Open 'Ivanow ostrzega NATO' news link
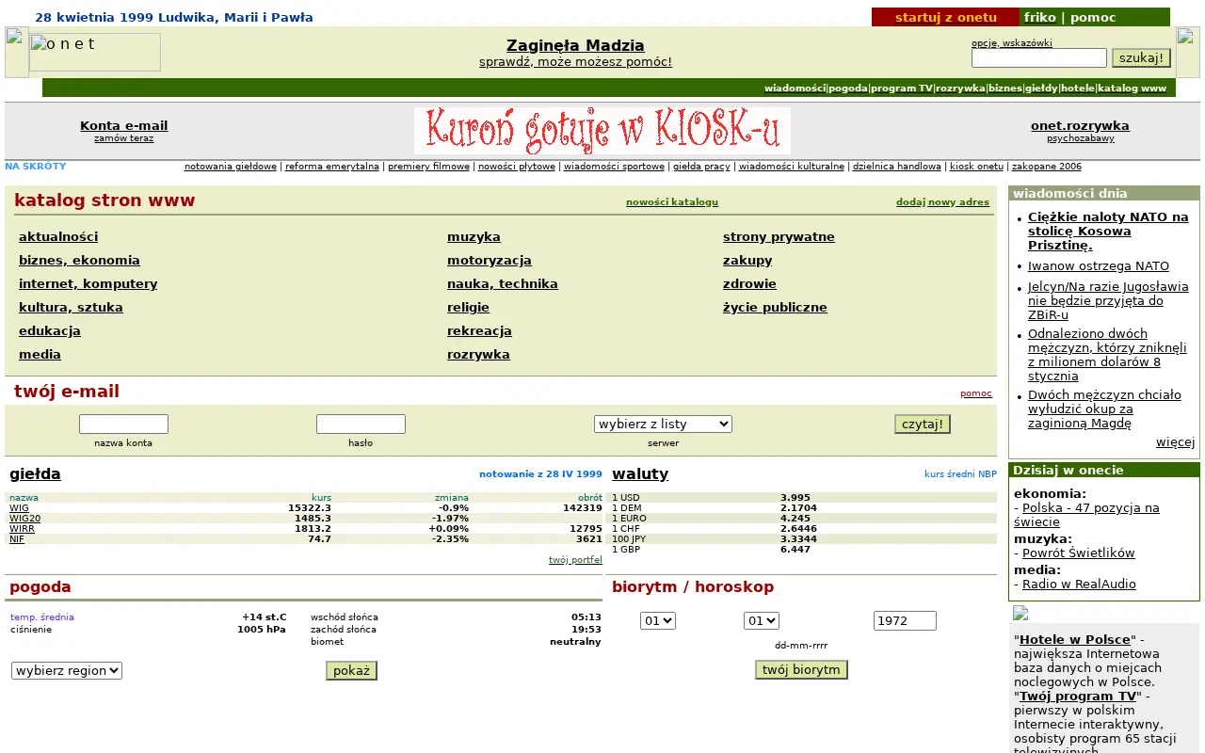 click(1099, 266)
